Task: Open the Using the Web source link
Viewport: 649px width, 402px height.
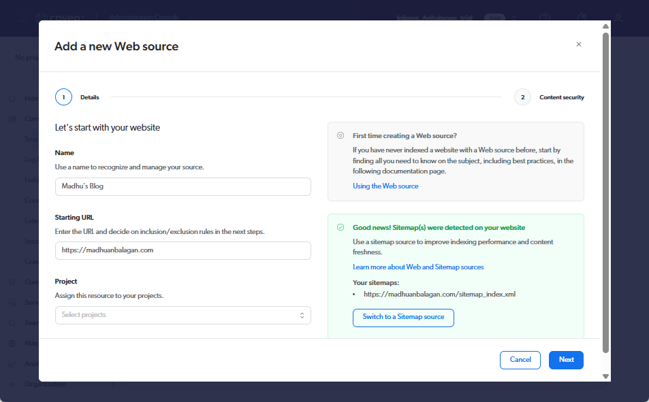Action: [385, 186]
